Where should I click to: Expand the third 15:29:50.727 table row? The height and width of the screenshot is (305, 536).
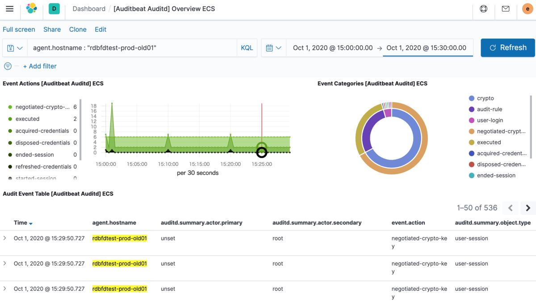point(5,288)
